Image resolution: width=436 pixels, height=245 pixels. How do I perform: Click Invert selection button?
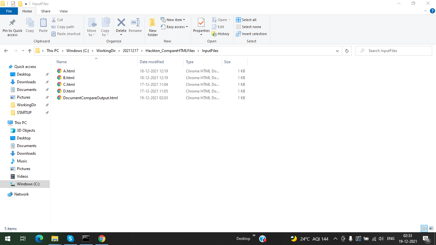click(251, 34)
